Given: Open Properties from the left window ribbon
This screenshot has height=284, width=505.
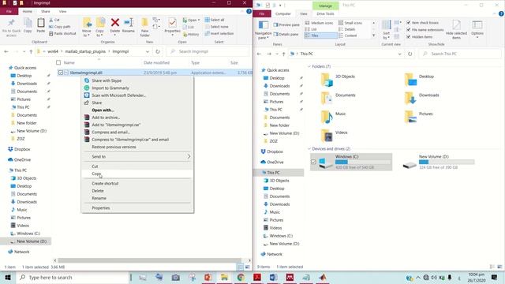Looking at the screenshot, I should [172, 26].
